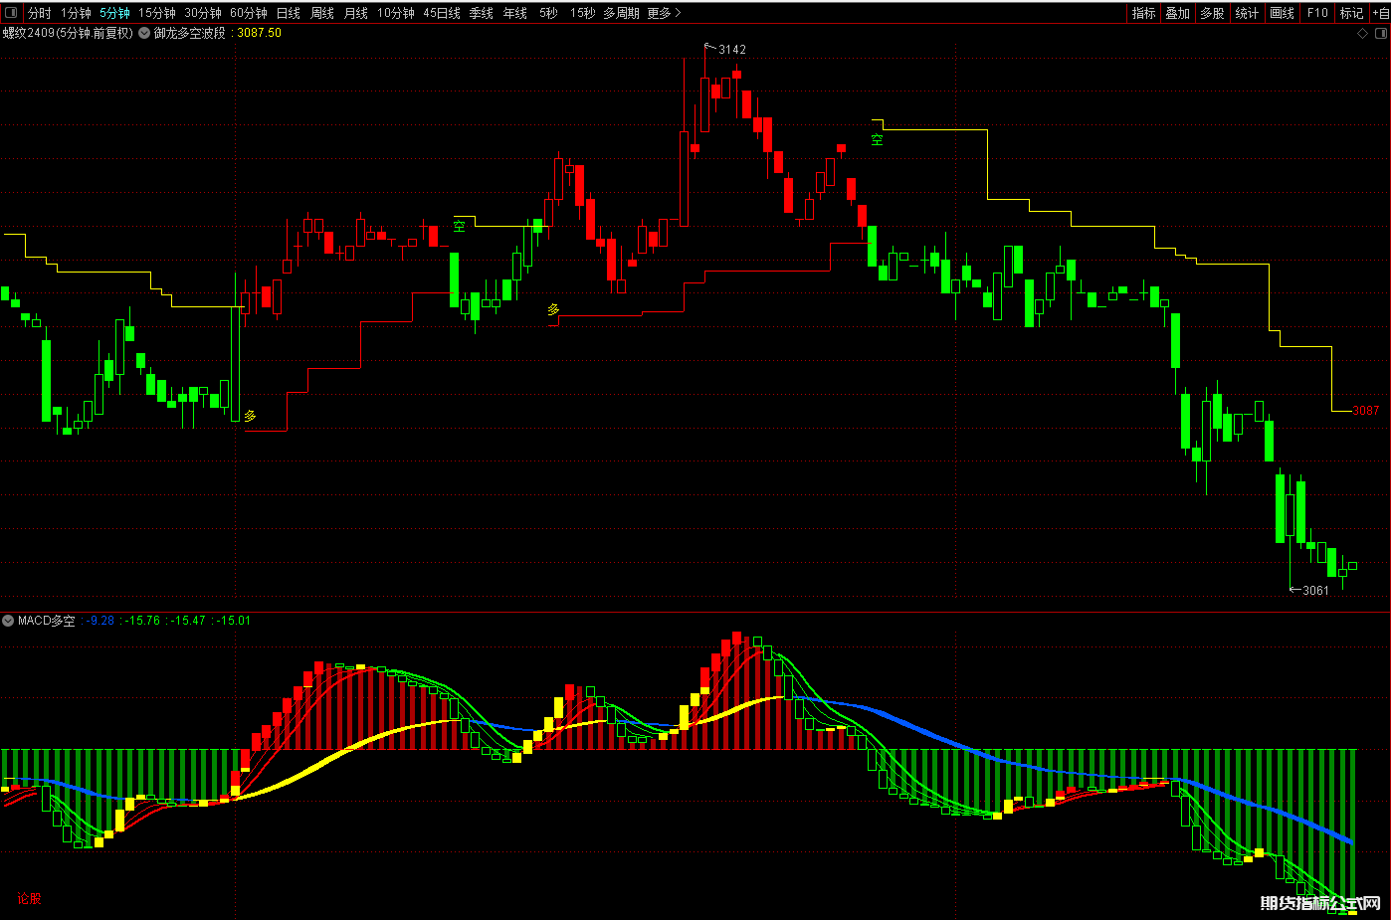Switch to 周线 weekly chart
Screen dimensions: 1391x920
321,13
